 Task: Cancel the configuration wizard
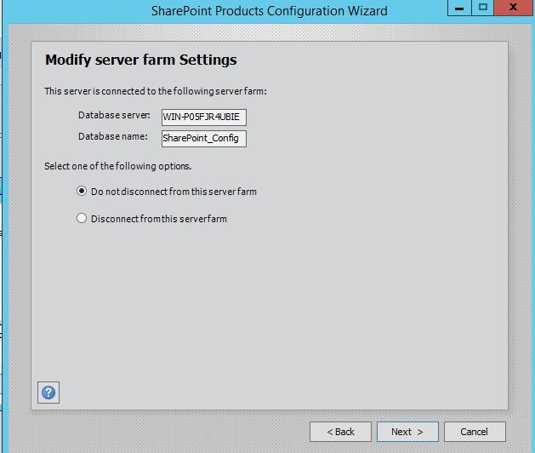click(475, 432)
